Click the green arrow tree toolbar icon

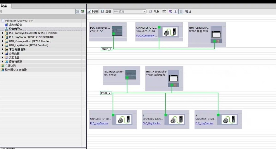[83, 12]
